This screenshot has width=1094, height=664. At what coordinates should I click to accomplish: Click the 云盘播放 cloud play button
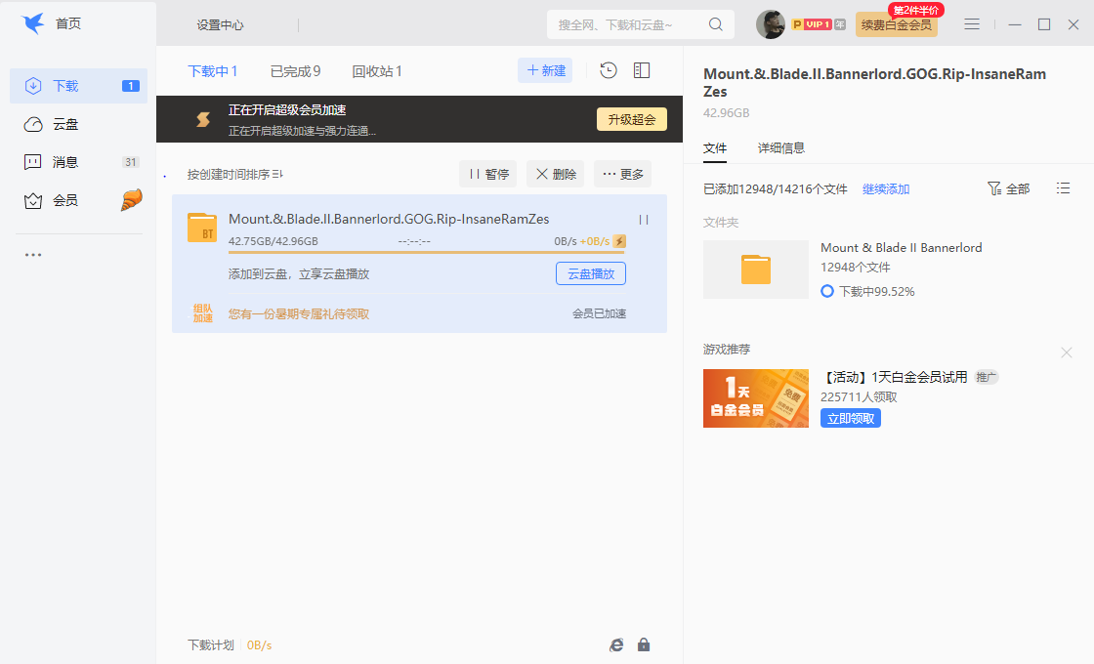coord(590,273)
